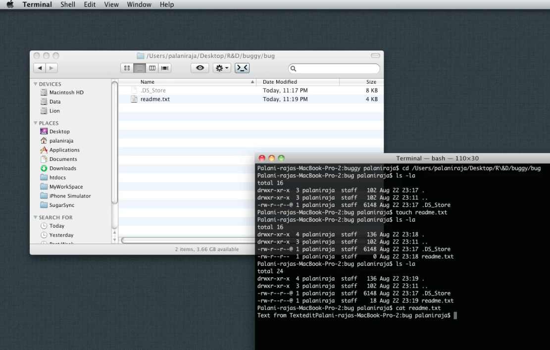Close the Terminal window
Viewport: 550px width, 350px height.
262,158
